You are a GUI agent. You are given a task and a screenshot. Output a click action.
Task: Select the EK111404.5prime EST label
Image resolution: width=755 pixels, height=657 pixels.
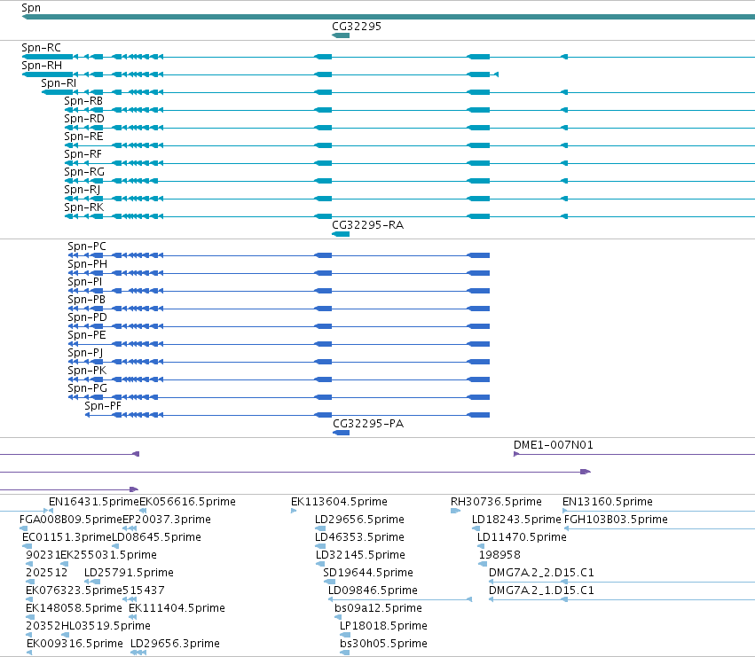pos(177,608)
